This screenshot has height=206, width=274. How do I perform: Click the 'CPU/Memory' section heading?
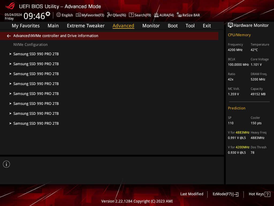pos(239,35)
